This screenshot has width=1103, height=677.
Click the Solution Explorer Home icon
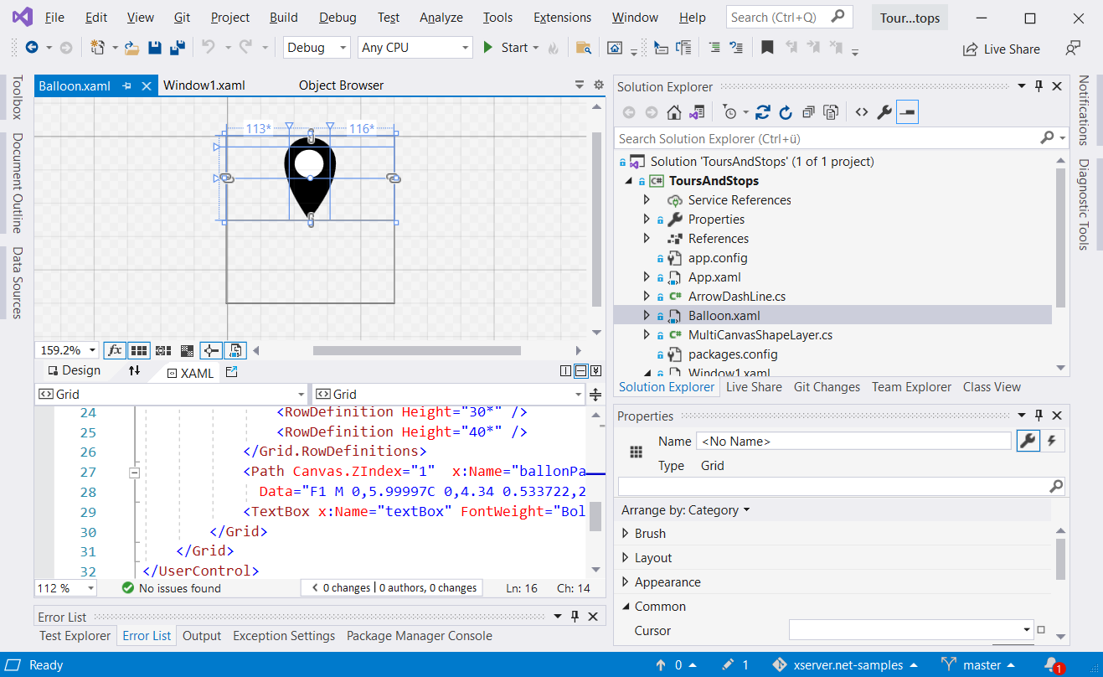tap(673, 112)
